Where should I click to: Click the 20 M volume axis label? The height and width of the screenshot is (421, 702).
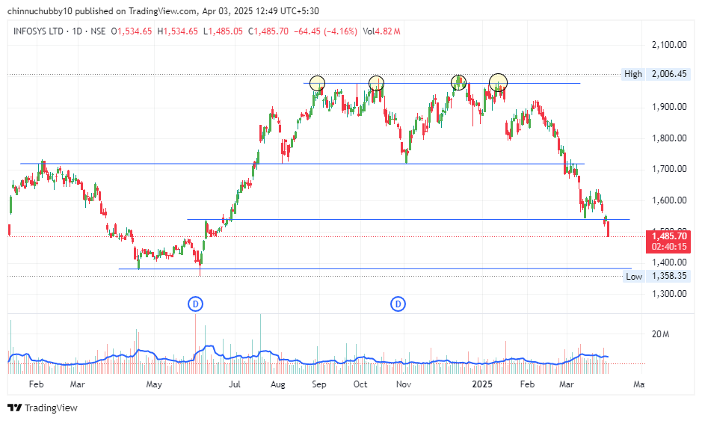tap(660, 334)
